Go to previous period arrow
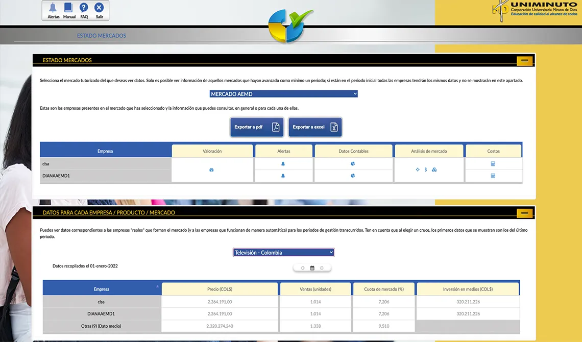This screenshot has height=342, width=582. click(303, 268)
